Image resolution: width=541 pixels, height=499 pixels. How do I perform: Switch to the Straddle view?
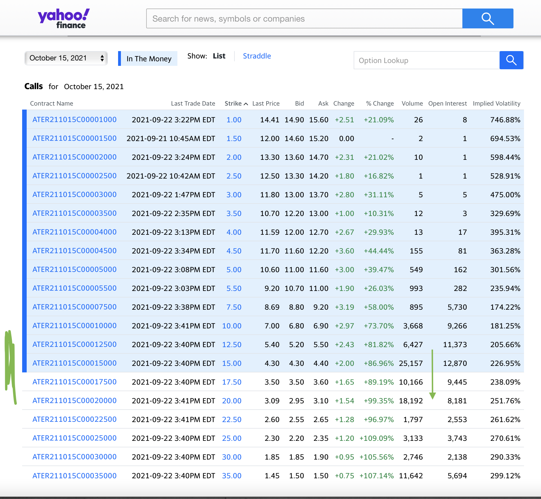[x=257, y=56]
